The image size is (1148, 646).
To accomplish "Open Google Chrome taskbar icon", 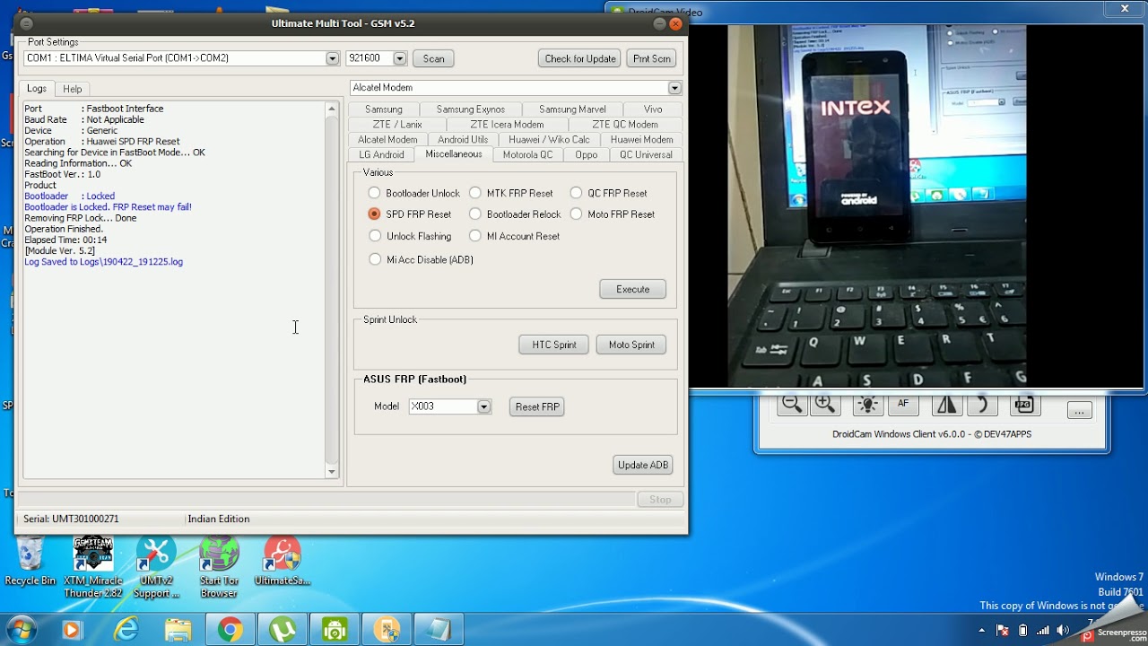I will (x=230, y=630).
